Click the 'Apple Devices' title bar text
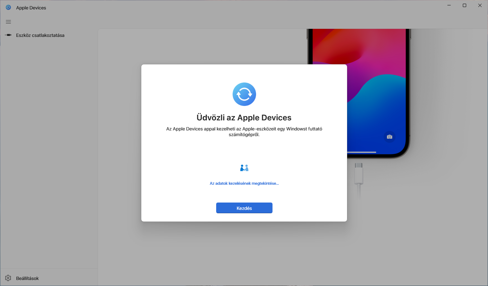This screenshot has height=286, width=488. tap(31, 8)
